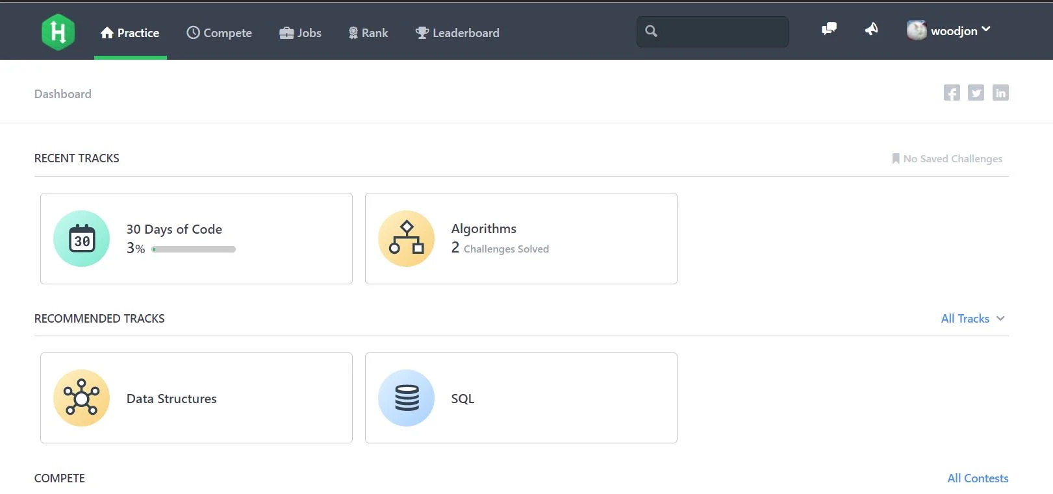
Task: Click the 3% progress value
Action: [x=136, y=248]
